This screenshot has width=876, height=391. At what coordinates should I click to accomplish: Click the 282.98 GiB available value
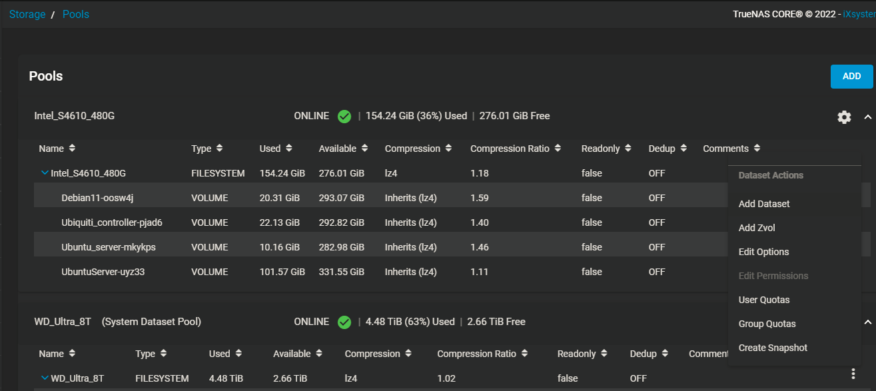point(342,247)
